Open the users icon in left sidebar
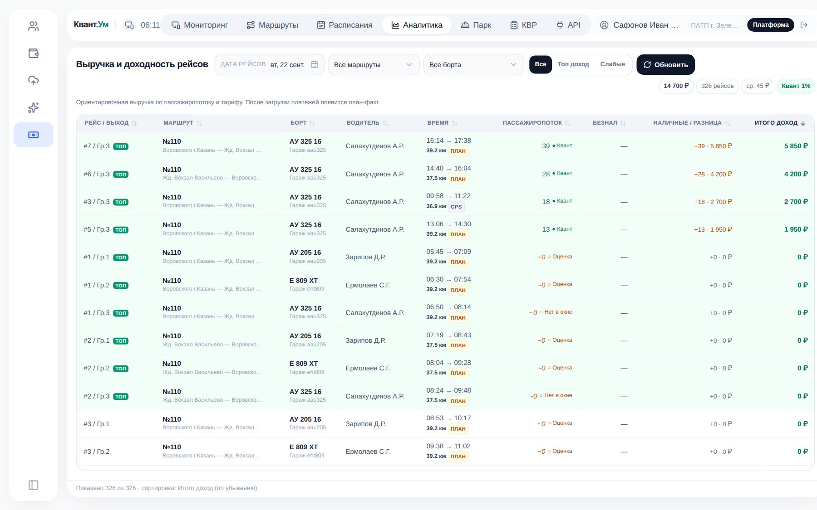This screenshot has width=817, height=510. [x=34, y=26]
